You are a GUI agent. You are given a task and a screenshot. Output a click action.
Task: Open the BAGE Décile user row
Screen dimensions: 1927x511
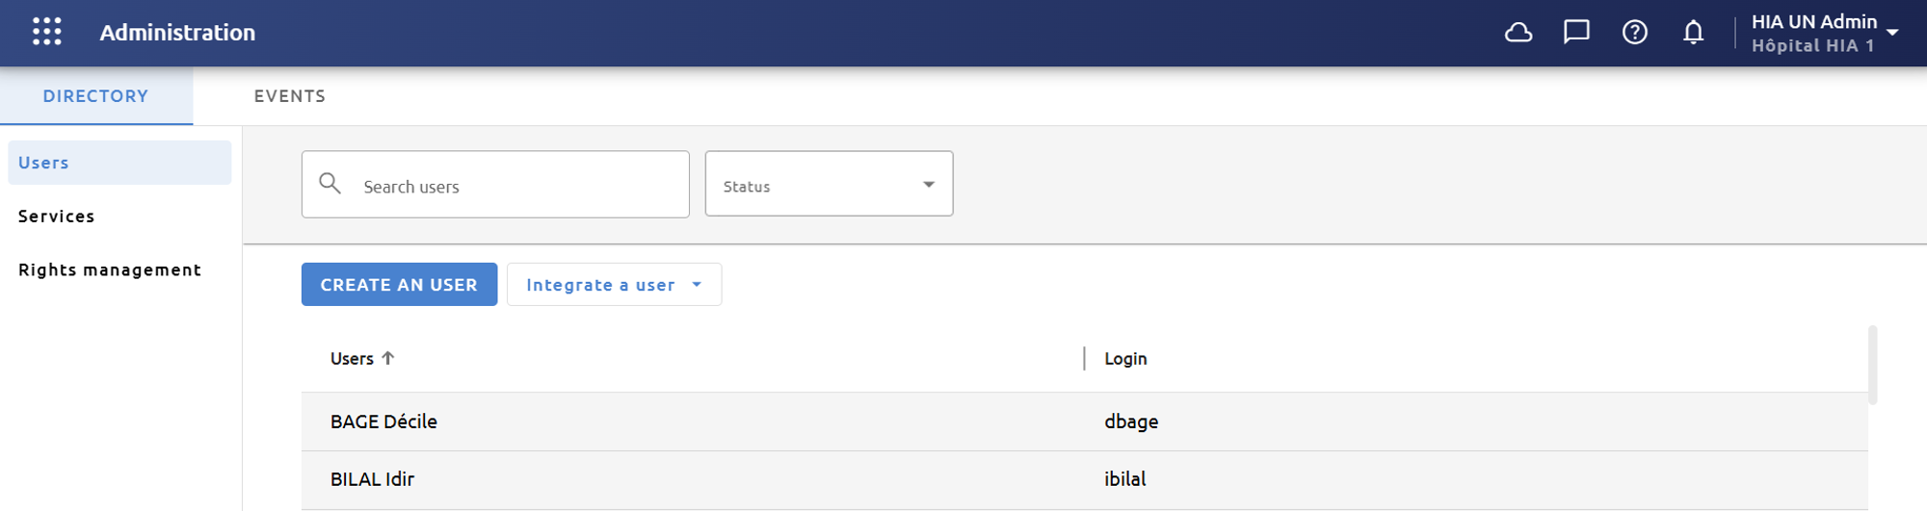[x=1084, y=422]
